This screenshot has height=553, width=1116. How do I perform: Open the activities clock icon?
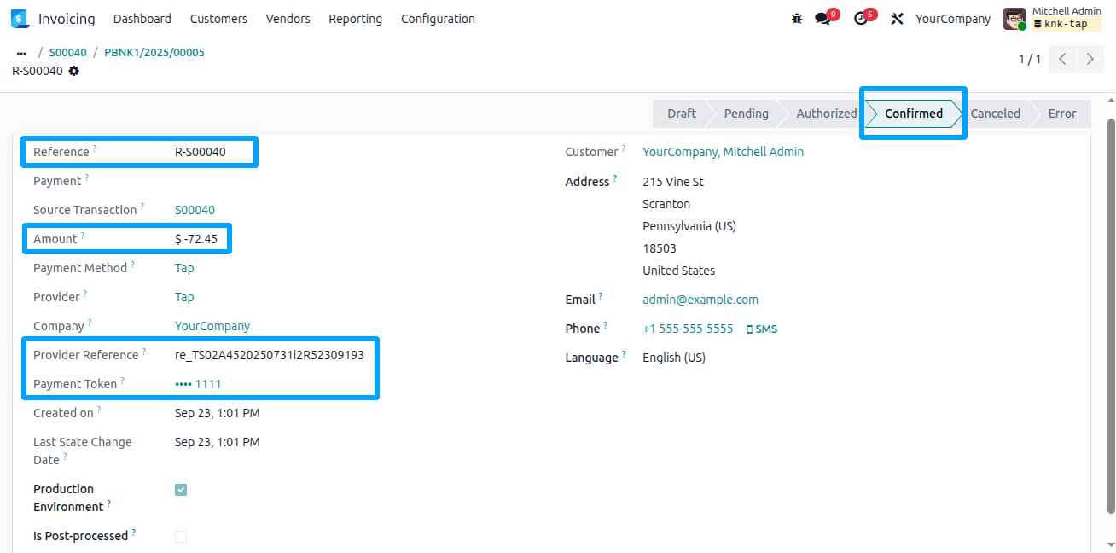pos(860,18)
